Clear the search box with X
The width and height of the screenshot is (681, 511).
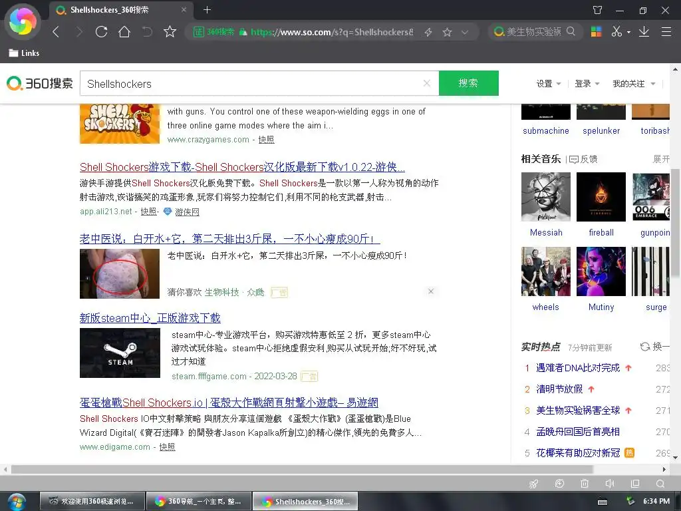click(427, 83)
